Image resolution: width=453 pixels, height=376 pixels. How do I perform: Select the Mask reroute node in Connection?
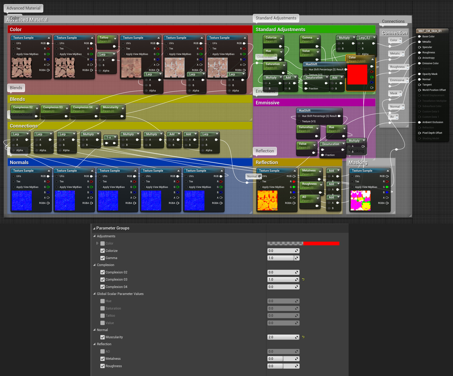click(395, 93)
